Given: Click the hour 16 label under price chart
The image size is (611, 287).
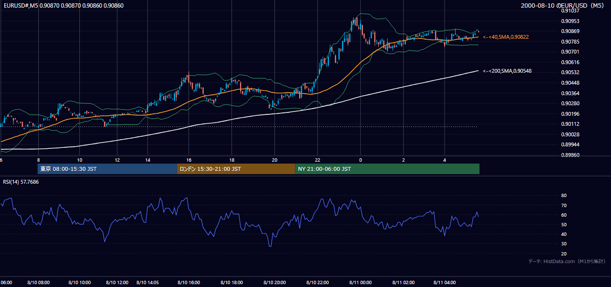Looking at the screenshot, I should [x=189, y=160].
